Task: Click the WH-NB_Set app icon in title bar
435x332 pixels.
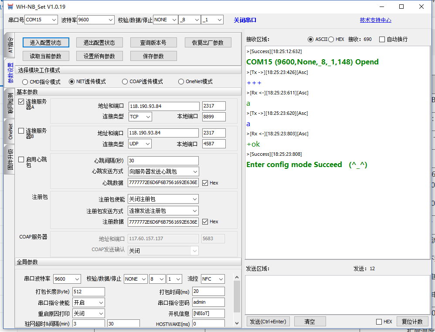Action: click(10, 7)
